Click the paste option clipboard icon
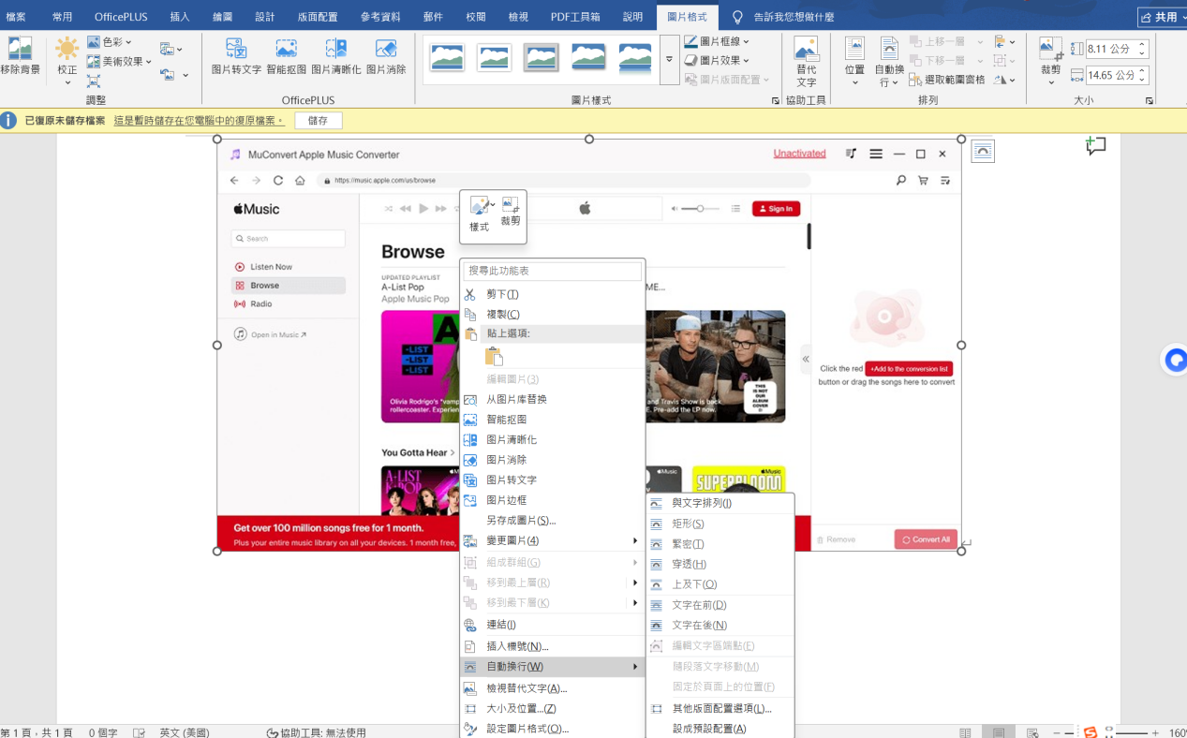 495,356
